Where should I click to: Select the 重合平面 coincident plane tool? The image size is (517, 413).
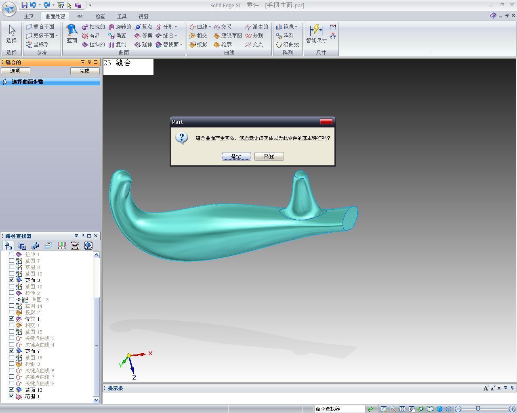pyautogui.click(x=40, y=27)
